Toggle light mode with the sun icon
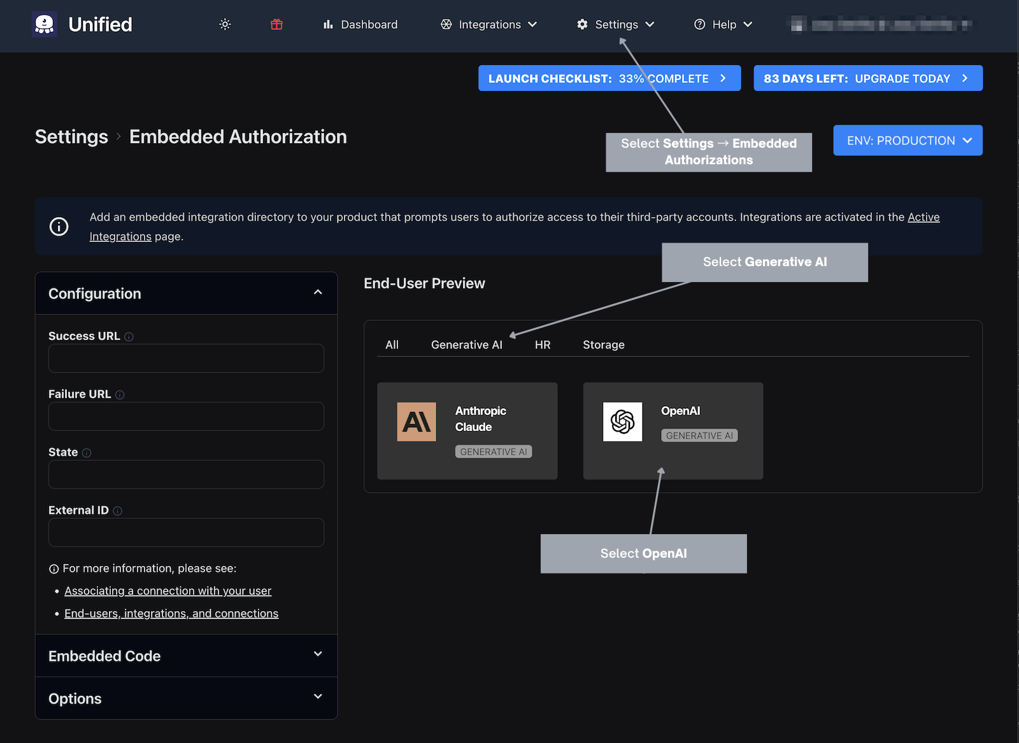Image resolution: width=1019 pixels, height=743 pixels. coord(224,24)
